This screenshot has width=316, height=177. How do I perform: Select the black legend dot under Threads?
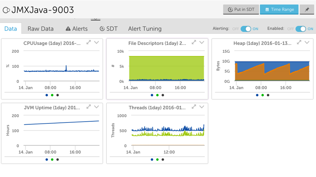pyautogui.click(x=163, y=160)
